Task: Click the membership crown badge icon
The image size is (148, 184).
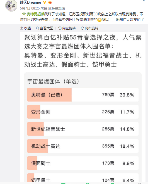Action: click(x=50, y=2)
